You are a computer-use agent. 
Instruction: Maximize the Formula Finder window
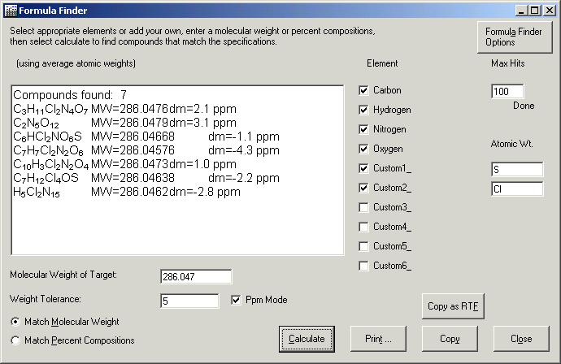pos(534,11)
